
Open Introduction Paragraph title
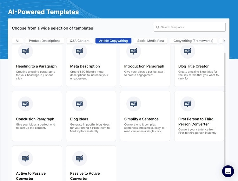click(144, 66)
